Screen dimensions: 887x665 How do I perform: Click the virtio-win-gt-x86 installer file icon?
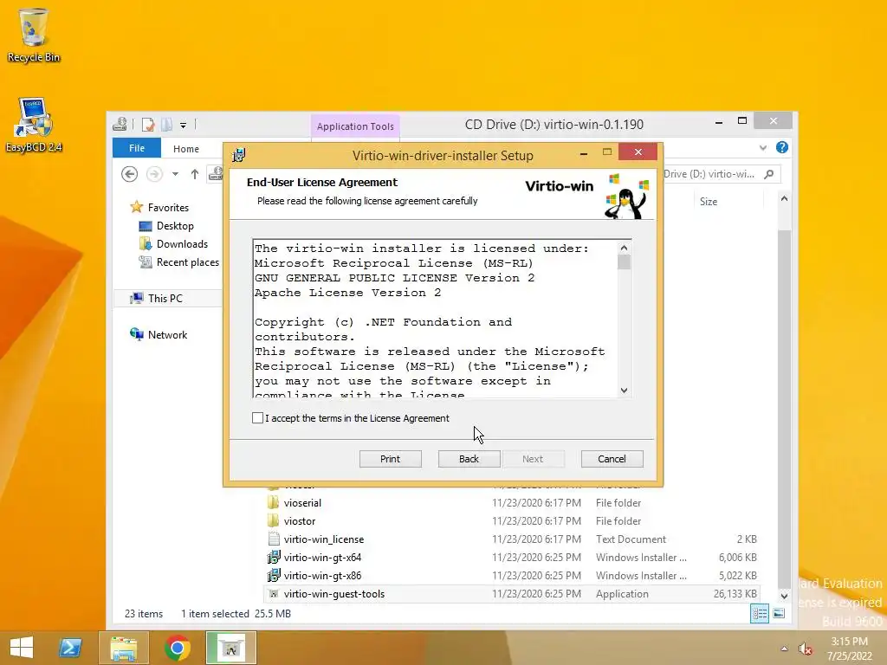[274, 575]
